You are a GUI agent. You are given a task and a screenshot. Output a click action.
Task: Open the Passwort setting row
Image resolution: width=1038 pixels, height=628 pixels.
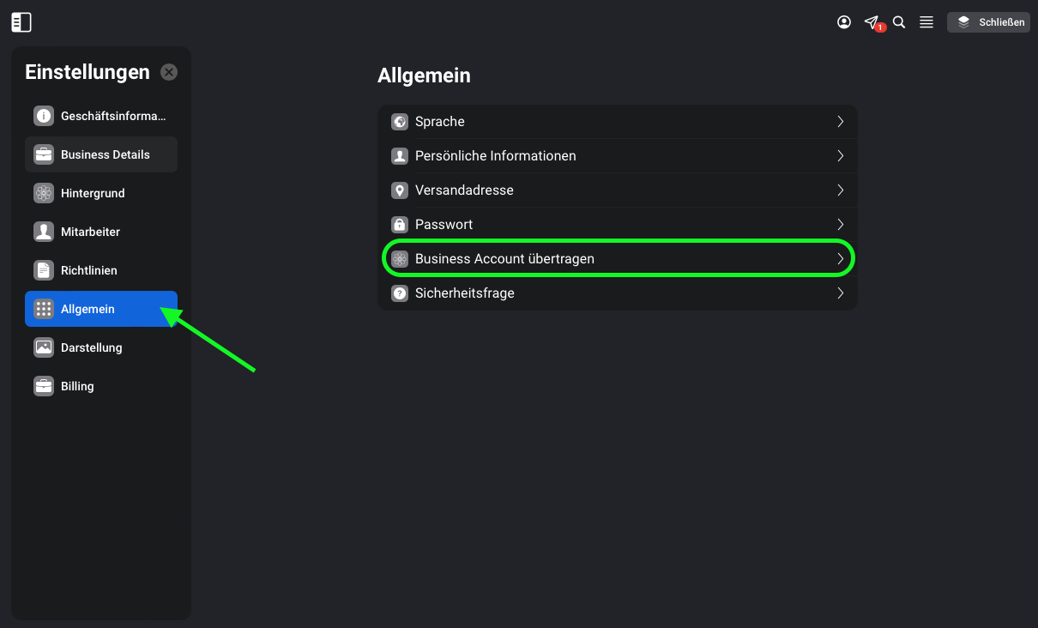click(x=618, y=225)
